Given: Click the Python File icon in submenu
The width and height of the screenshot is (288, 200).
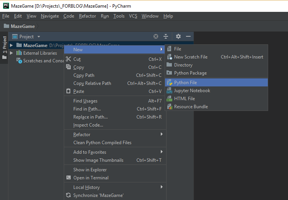Looking at the screenshot, I should coord(170,83).
